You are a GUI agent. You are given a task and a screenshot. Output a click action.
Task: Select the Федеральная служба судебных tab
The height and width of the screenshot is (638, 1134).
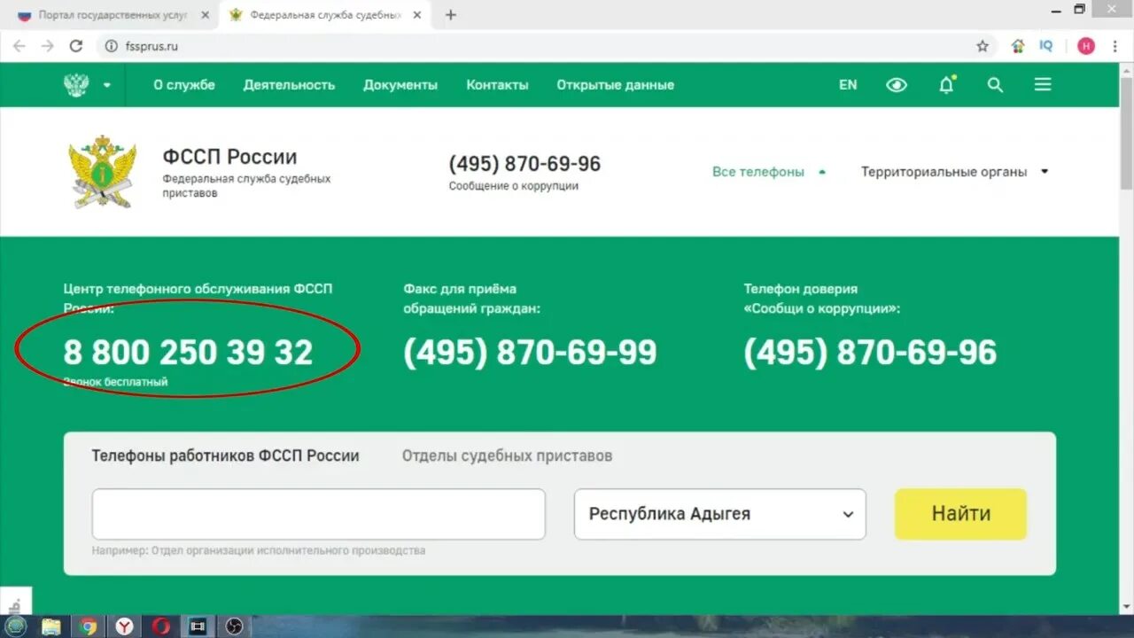tap(324, 15)
